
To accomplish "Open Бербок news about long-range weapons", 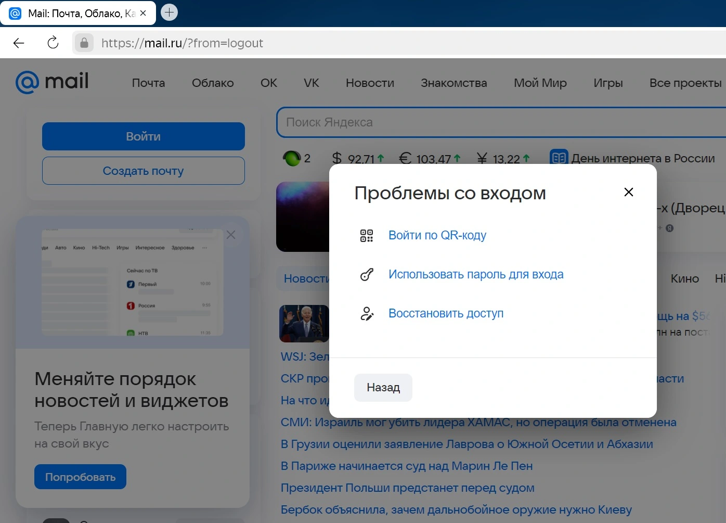I will pyautogui.click(x=456, y=509).
